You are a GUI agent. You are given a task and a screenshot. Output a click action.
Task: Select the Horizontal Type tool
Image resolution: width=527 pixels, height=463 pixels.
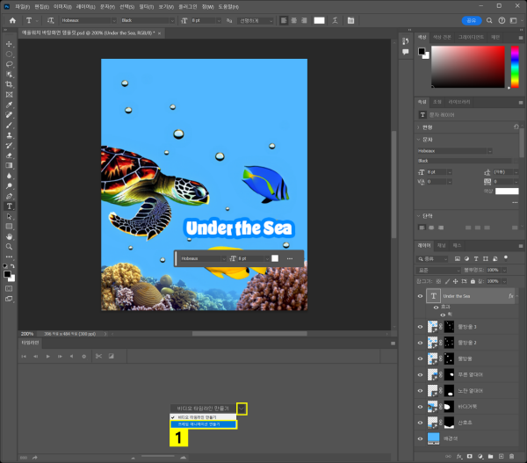point(10,206)
